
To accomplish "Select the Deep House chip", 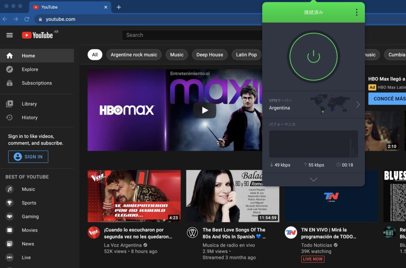I will [x=209, y=55].
